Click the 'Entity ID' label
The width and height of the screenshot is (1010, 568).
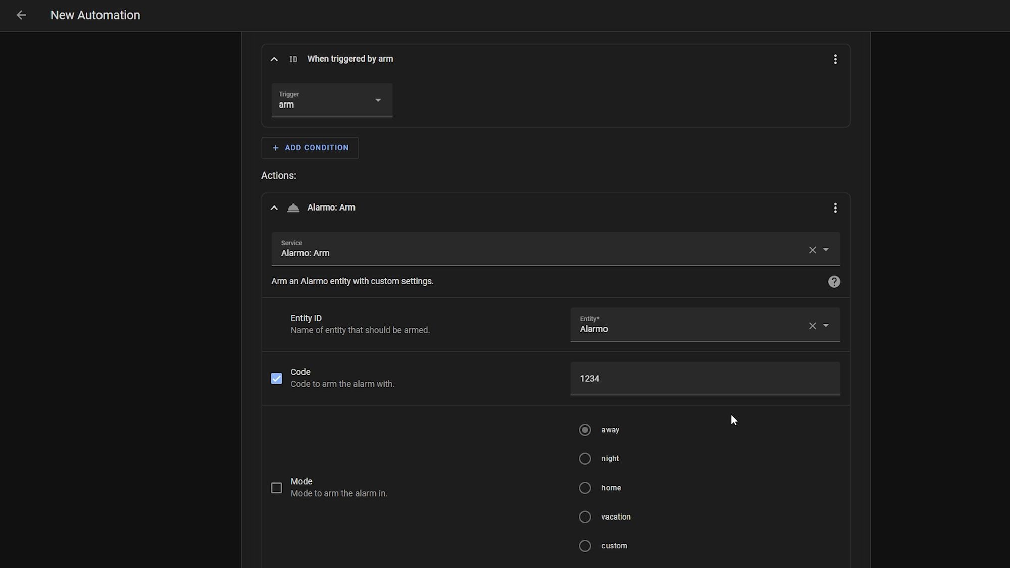pos(306,318)
